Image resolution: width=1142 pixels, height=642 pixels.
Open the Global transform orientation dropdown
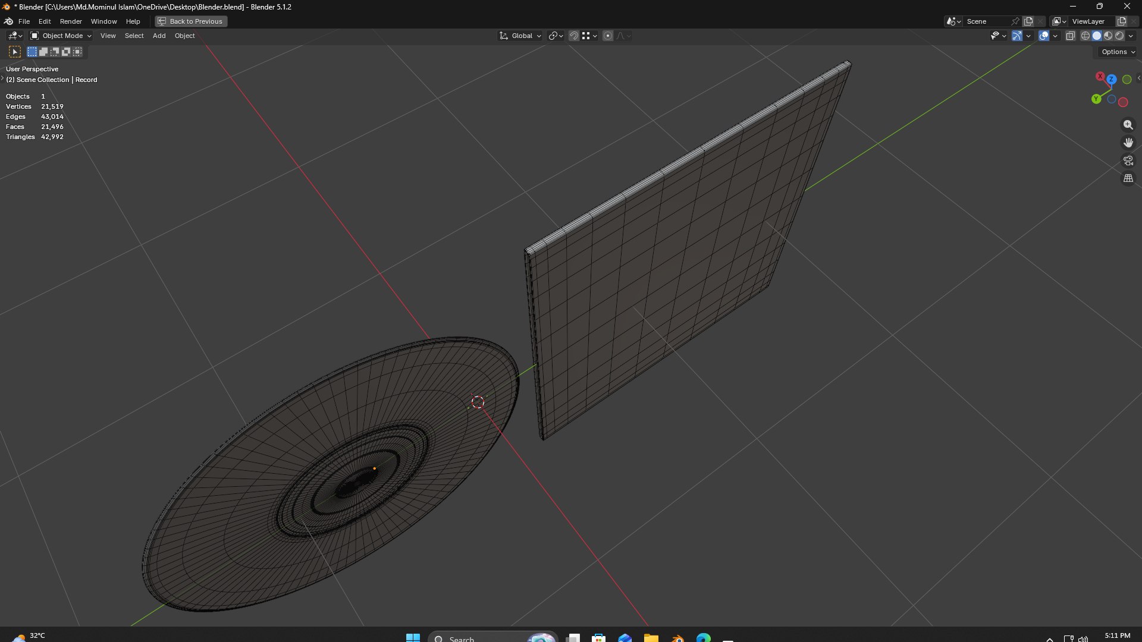point(520,36)
